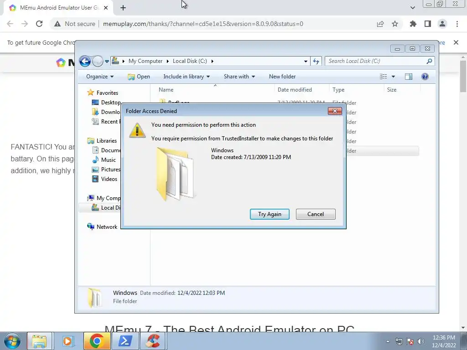
Task: Share this page icon in Chrome
Action: point(380,24)
